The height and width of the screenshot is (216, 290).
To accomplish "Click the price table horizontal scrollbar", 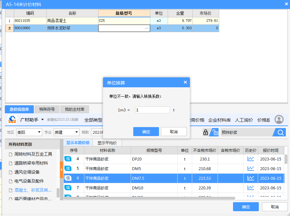I will coord(149,198).
